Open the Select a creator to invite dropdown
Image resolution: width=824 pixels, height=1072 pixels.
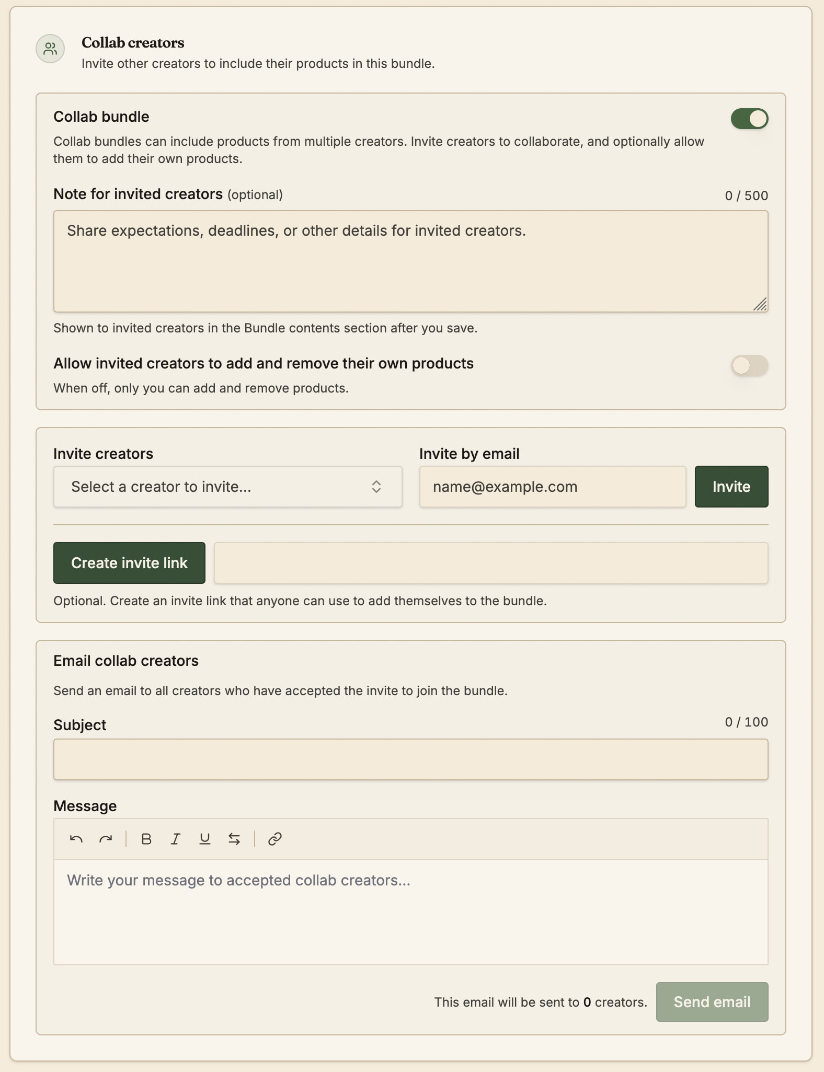click(228, 487)
